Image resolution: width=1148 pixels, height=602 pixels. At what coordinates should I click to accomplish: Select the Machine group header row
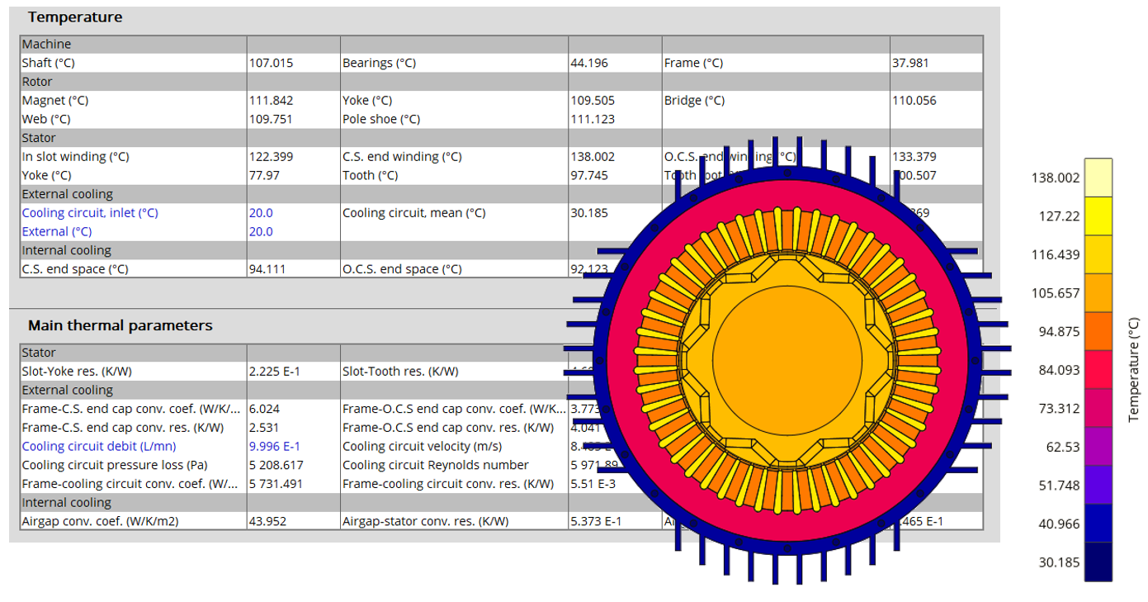(x=47, y=45)
